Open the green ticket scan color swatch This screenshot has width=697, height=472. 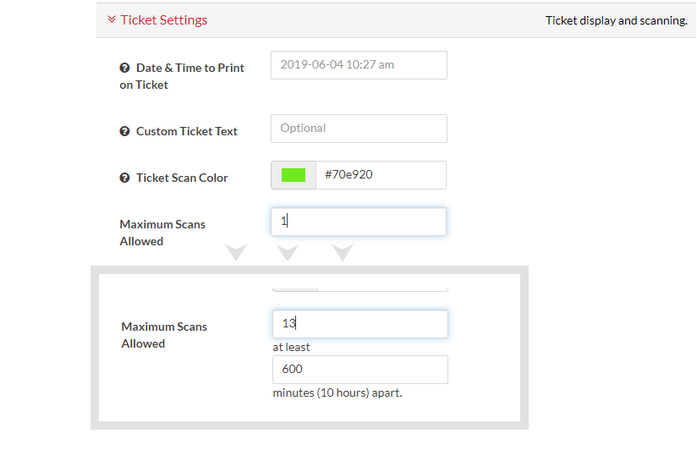pyautogui.click(x=294, y=175)
